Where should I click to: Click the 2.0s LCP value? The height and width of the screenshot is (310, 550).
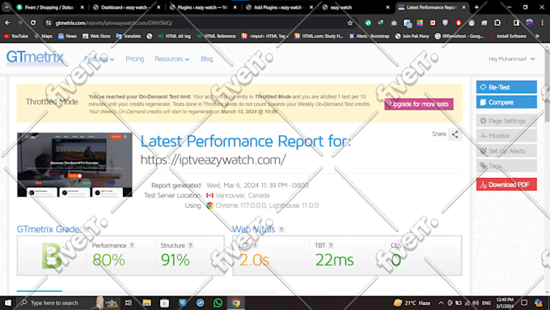[254, 260]
